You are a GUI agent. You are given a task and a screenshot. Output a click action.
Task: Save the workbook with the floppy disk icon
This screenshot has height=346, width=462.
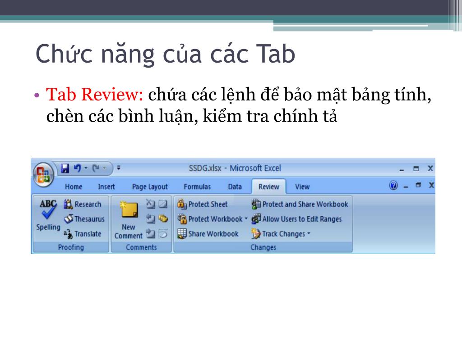tap(65, 168)
